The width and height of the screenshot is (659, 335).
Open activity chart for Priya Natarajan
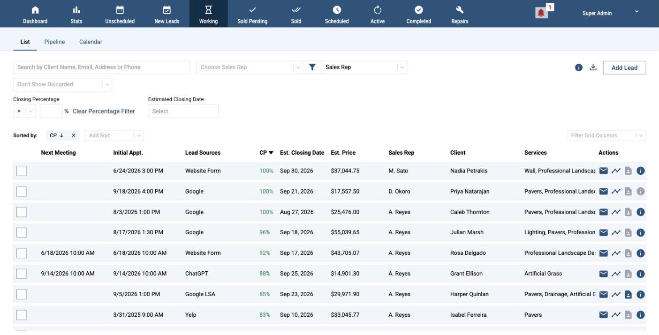(616, 192)
